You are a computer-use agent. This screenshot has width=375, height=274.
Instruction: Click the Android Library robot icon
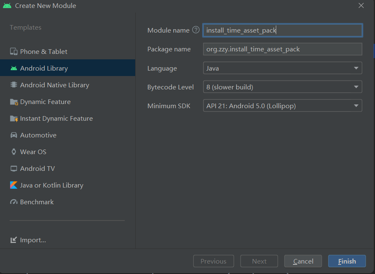coord(14,68)
